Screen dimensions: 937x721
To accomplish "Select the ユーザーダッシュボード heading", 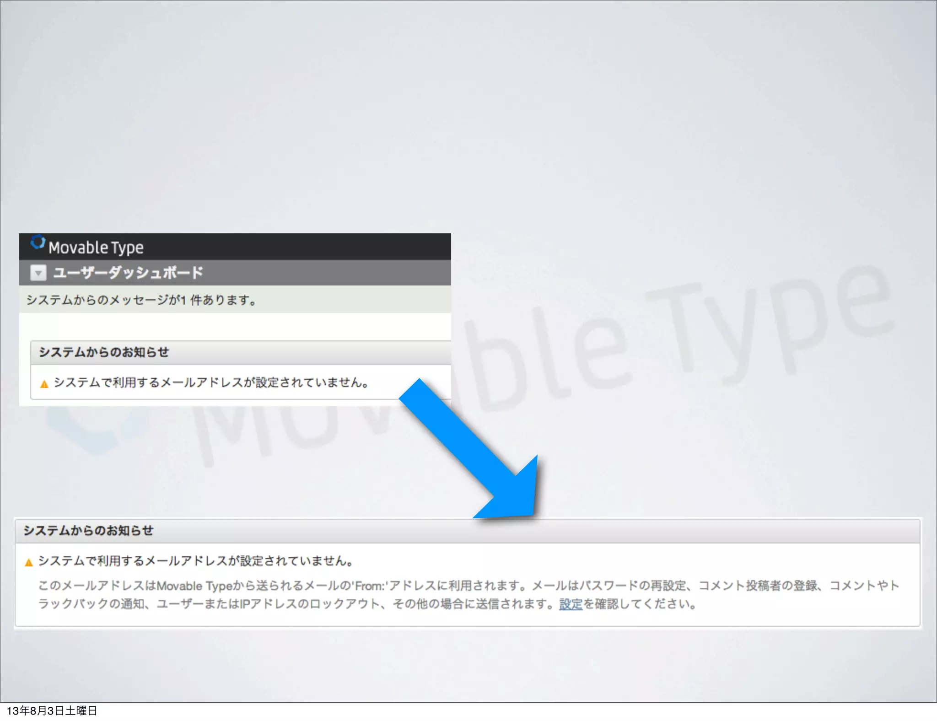I will click(128, 273).
